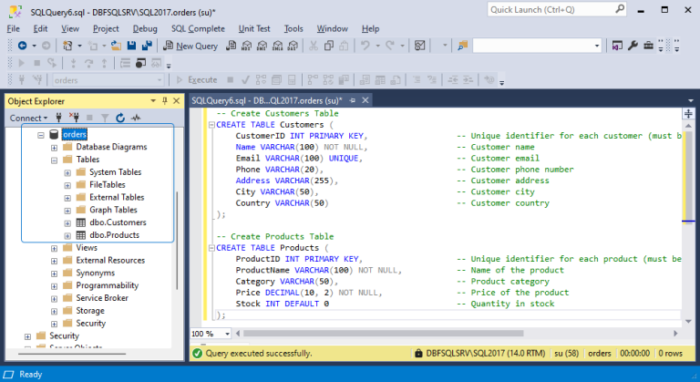The width and height of the screenshot is (700, 382).
Task: Click the dbo.Customers table icon
Action: tap(80, 222)
